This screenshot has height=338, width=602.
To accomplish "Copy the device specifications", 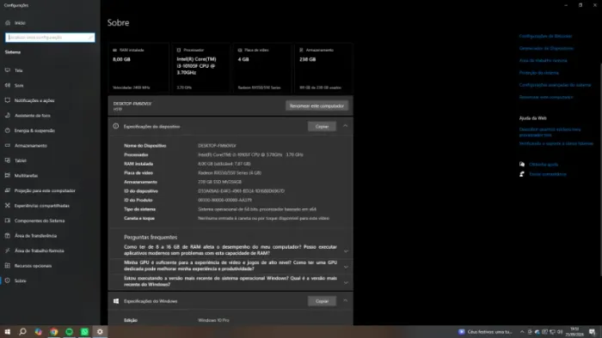I will [322, 126].
